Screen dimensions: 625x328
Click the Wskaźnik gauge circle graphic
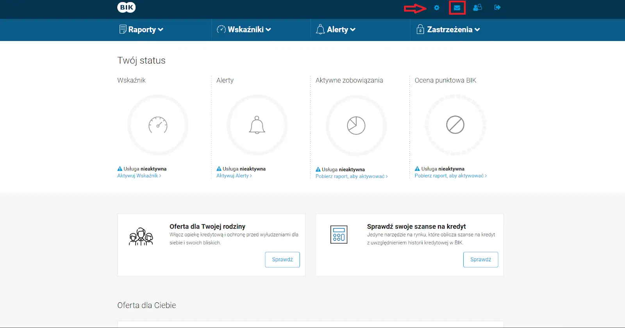158,125
